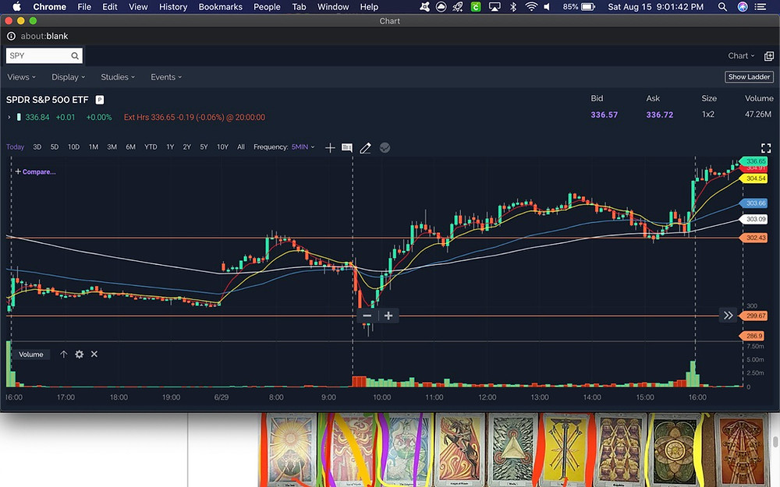Zoom in the chart with the plus button
The height and width of the screenshot is (487, 780).
pyautogui.click(x=388, y=316)
